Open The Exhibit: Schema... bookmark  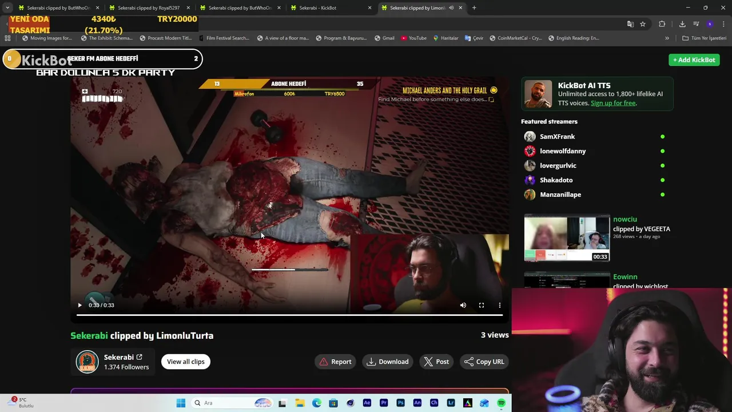point(106,38)
